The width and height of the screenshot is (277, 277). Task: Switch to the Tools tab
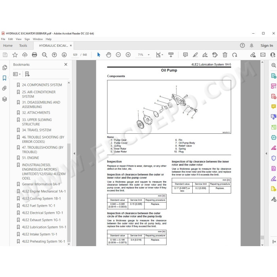pos(23,46)
